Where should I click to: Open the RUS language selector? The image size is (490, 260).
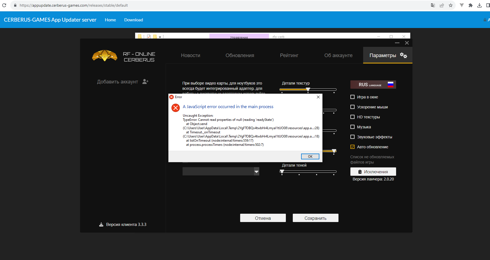click(x=373, y=85)
